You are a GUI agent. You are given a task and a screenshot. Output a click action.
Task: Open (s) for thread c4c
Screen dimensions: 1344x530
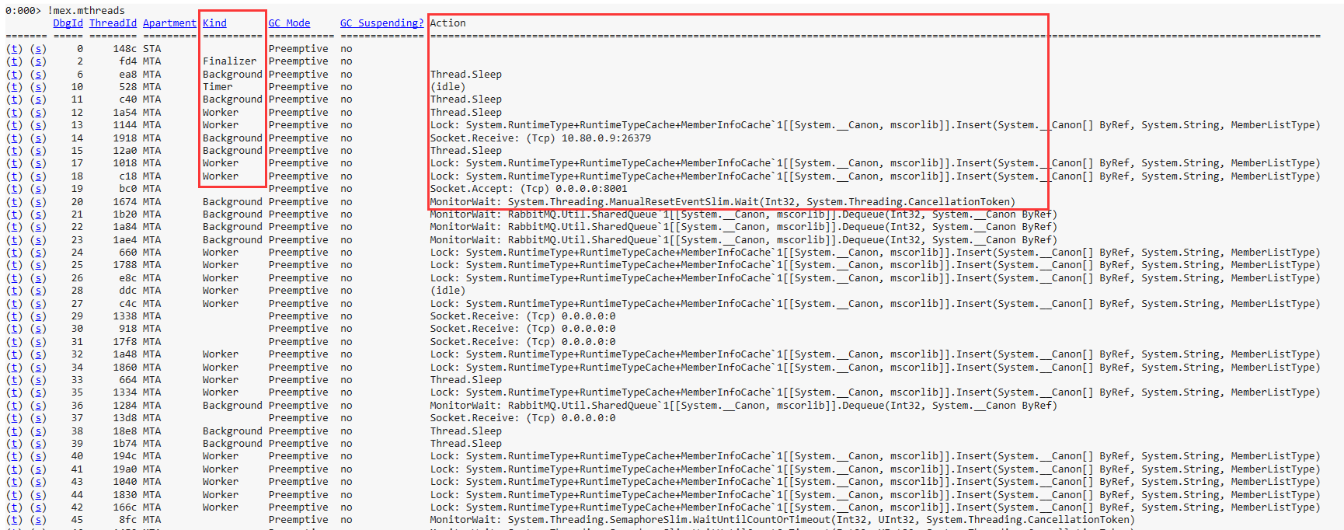tap(38, 303)
